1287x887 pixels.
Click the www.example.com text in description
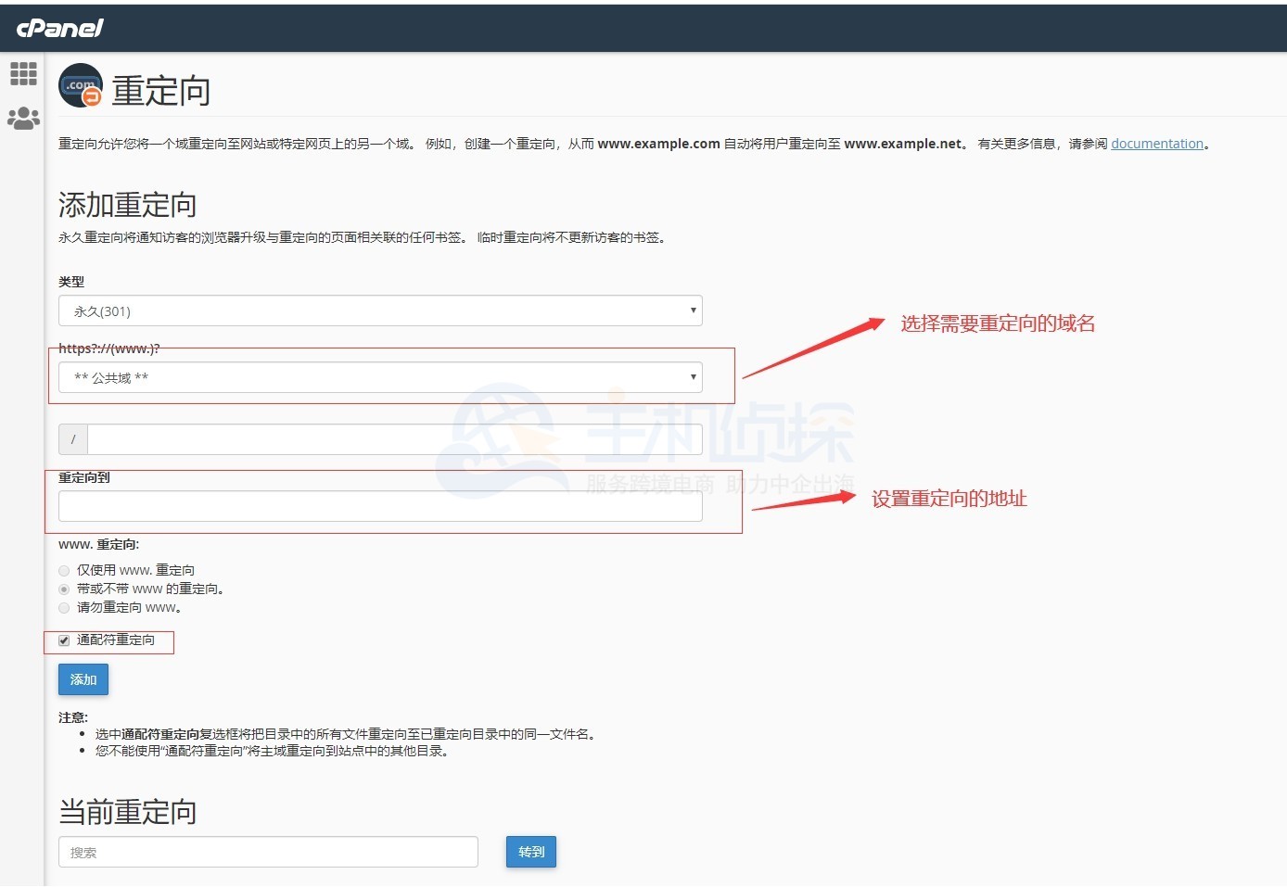point(658,144)
